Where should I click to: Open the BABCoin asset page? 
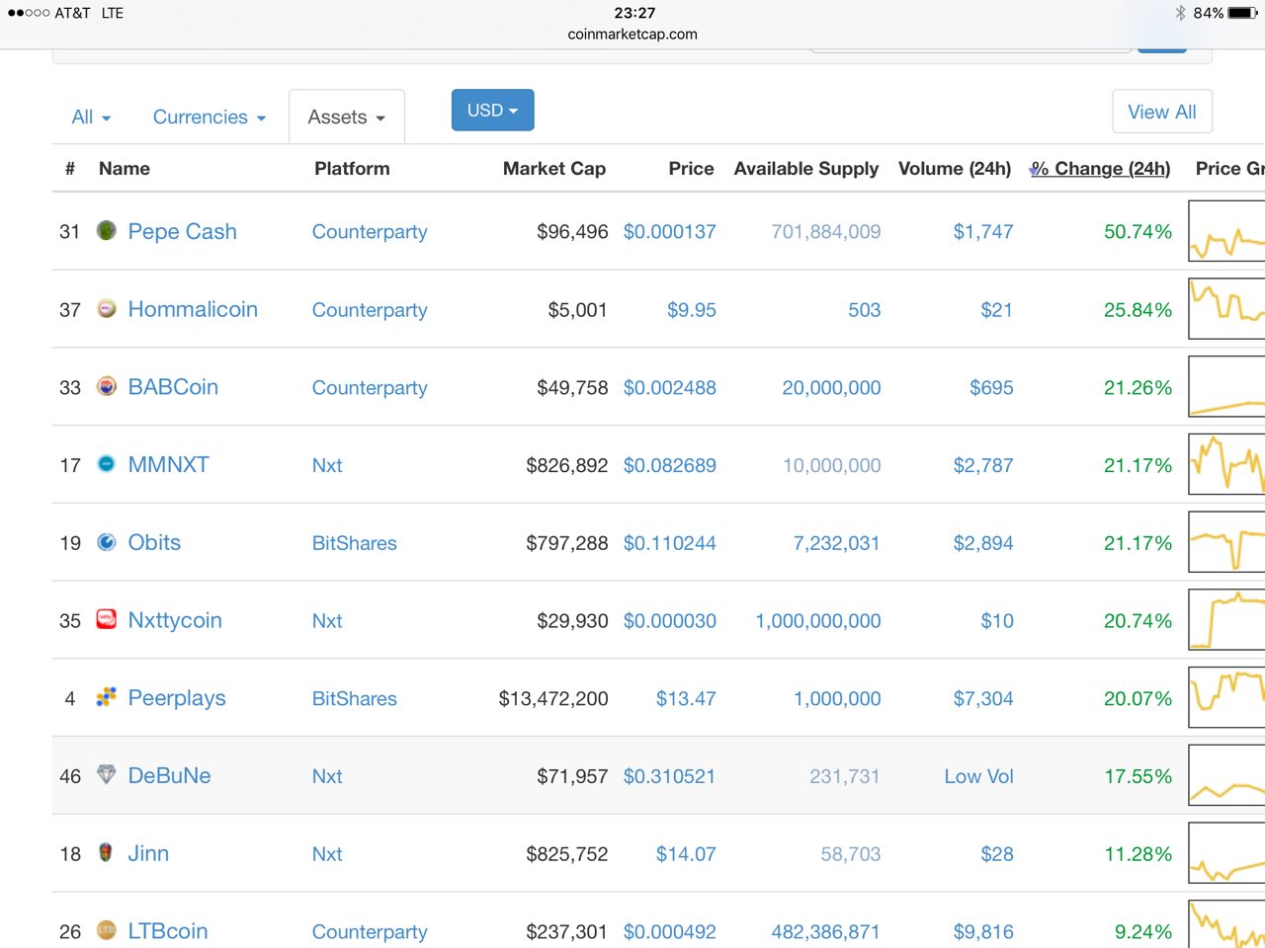pyautogui.click(x=173, y=387)
